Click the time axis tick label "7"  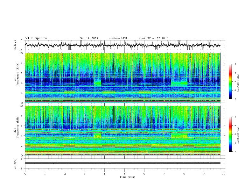pyautogui.click(x=164, y=174)
